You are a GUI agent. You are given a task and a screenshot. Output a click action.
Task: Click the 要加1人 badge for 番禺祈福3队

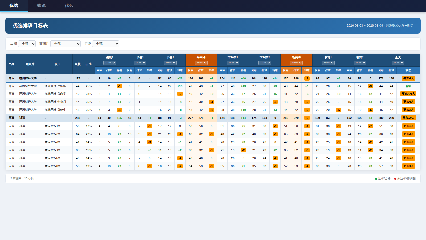[408, 142]
